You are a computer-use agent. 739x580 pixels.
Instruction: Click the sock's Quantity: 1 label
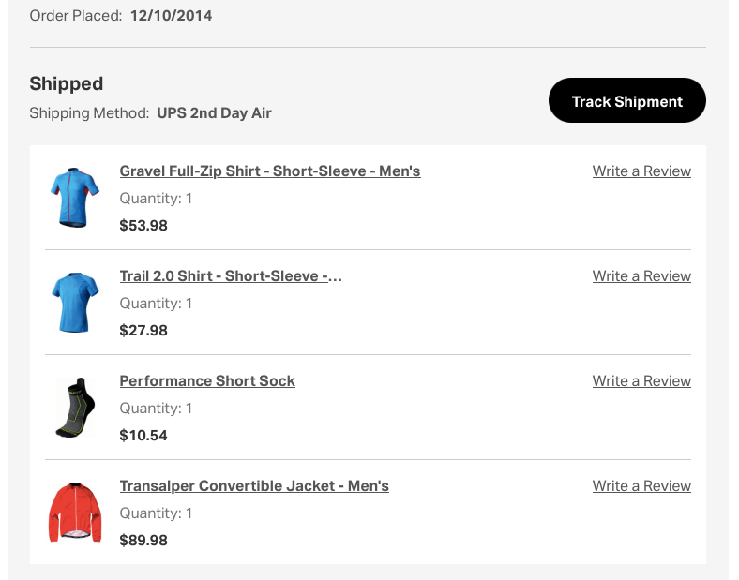(x=156, y=409)
